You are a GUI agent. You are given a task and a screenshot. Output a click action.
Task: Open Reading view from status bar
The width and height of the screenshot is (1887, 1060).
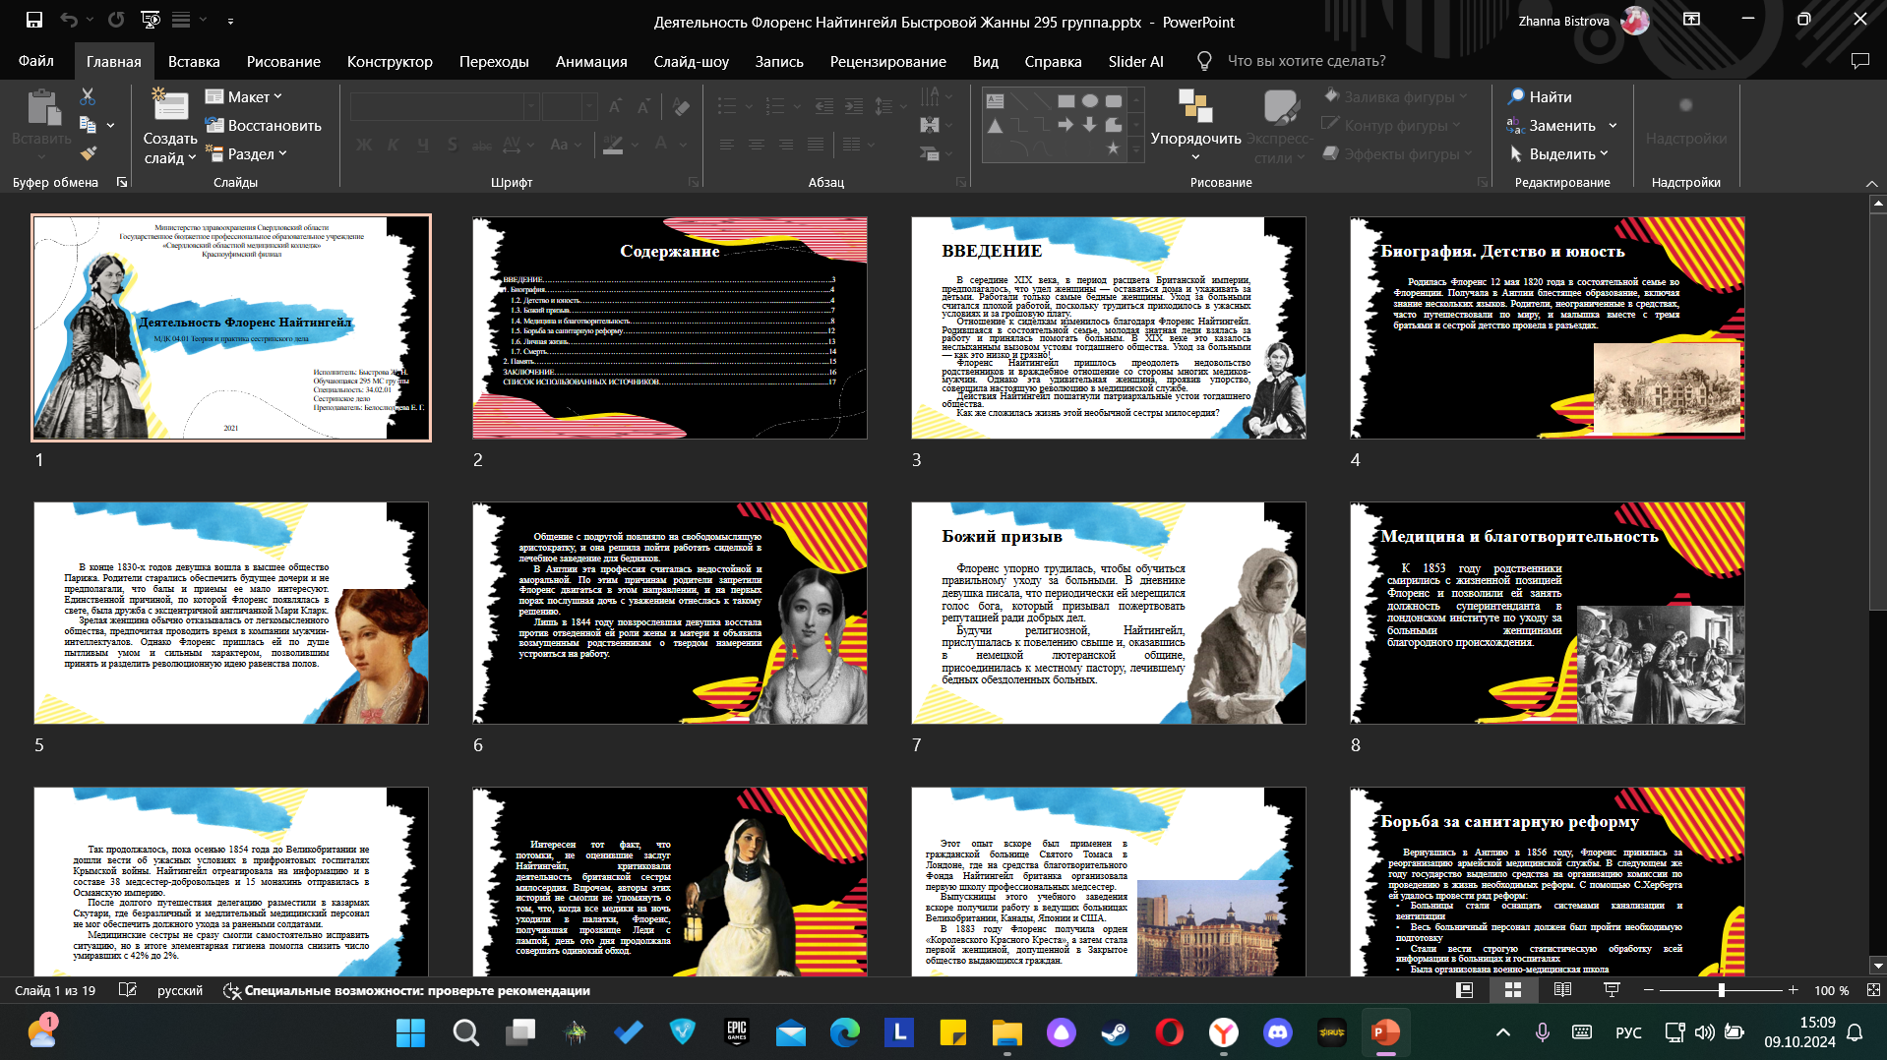click(1562, 990)
